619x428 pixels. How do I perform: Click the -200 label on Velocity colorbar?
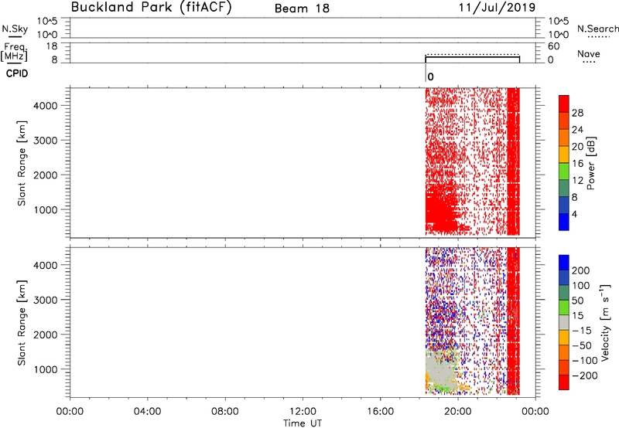(584, 375)
